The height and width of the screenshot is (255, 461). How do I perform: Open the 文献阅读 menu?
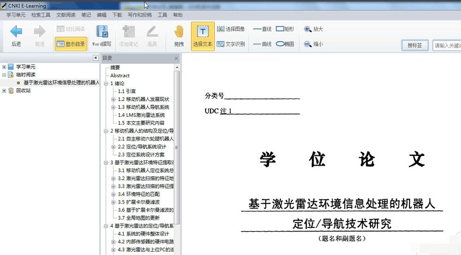click(x=66, y=15)
